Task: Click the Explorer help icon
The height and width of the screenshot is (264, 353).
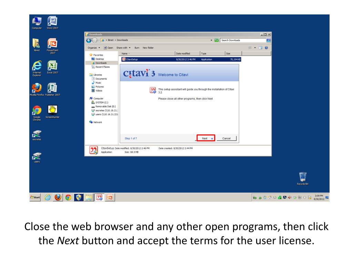Action: point(266,48)
